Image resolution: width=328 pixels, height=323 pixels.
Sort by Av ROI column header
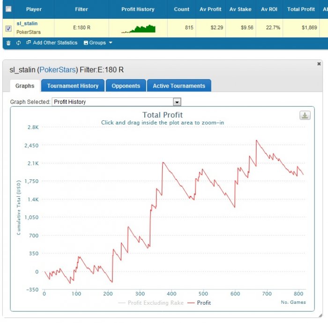(269, 9)
